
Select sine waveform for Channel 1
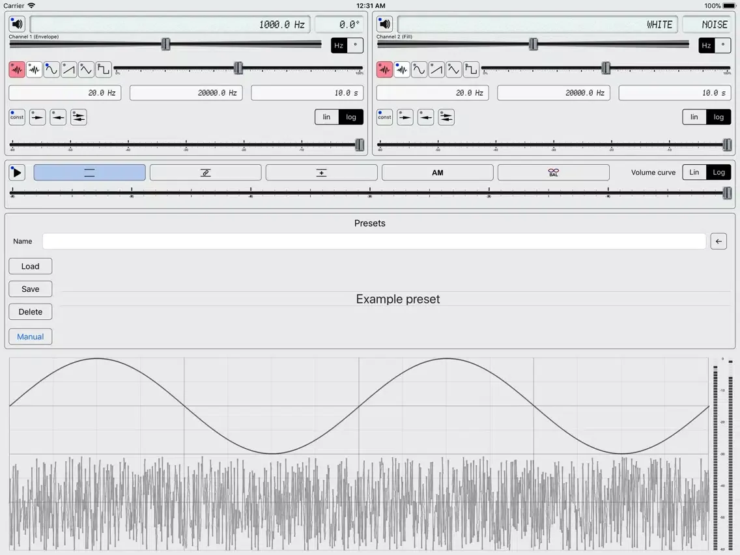click(x=51, y=69)
